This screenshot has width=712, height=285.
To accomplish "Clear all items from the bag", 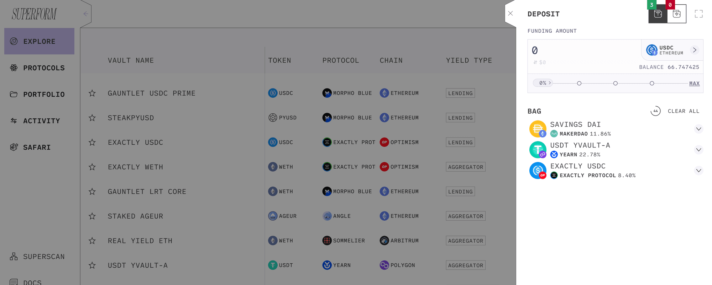I will (684, 111).
